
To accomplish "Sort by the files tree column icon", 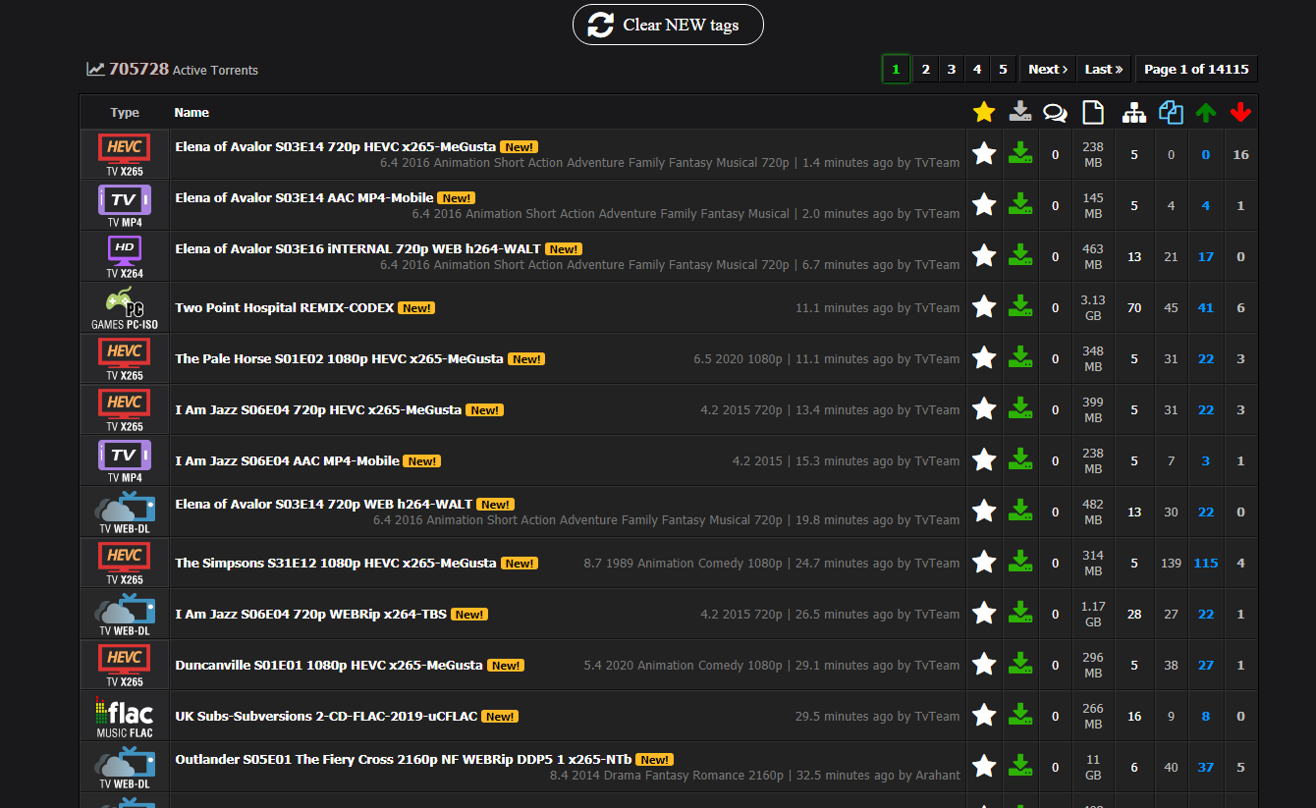I will [1134, 113].
